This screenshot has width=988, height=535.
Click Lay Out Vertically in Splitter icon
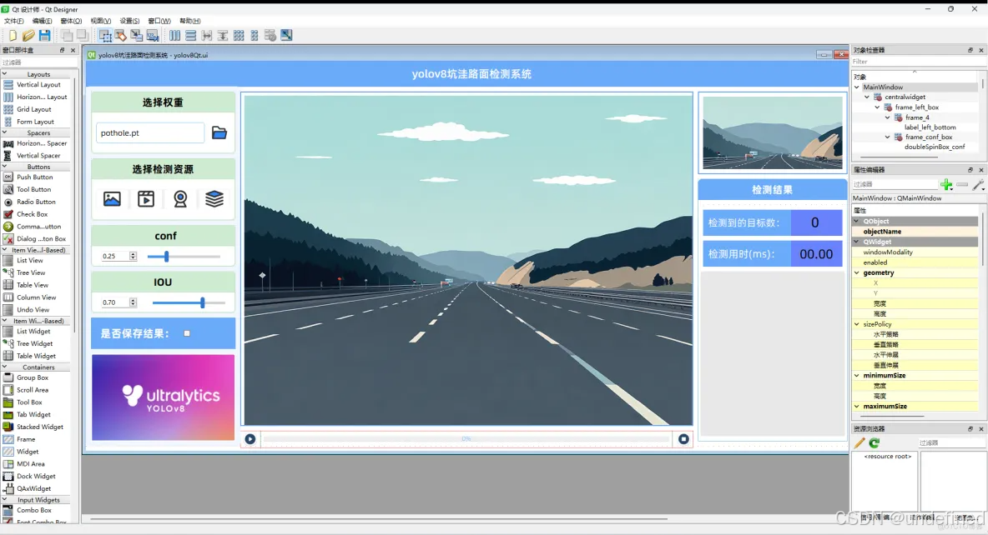(x=223, y=36)
